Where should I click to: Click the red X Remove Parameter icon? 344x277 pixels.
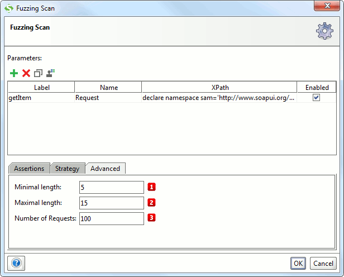click(x=26, y=73)
